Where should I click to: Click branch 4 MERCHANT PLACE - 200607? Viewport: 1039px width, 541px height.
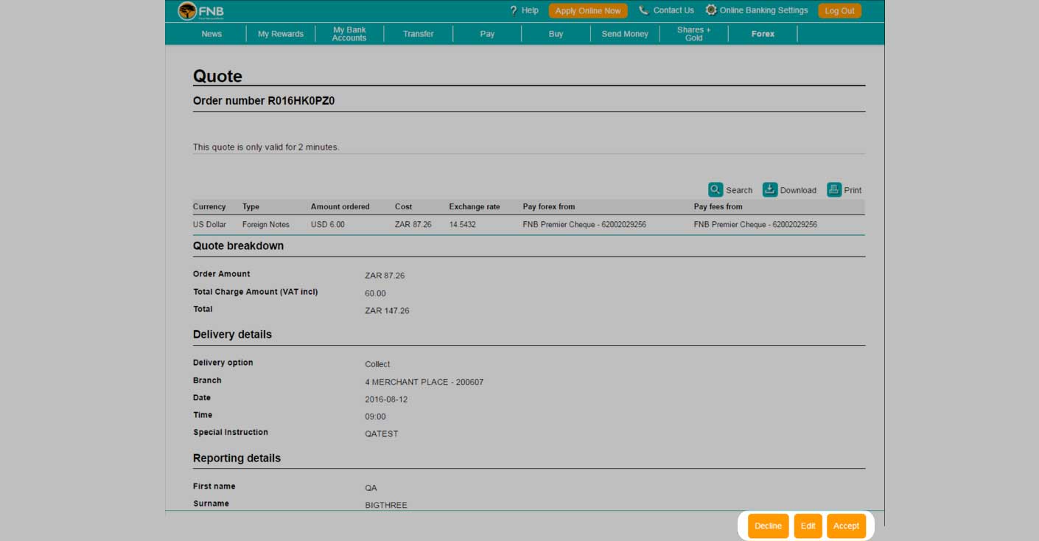[424, 383]
